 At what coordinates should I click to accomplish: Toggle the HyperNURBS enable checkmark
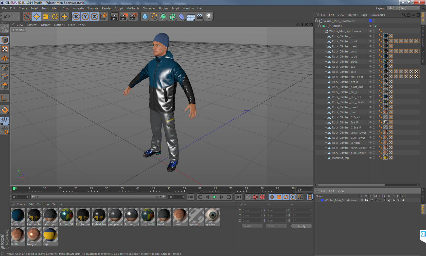point(376,26)
